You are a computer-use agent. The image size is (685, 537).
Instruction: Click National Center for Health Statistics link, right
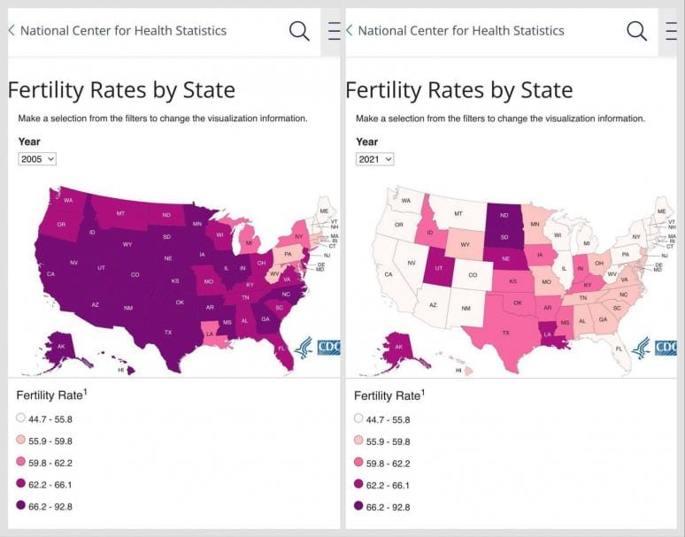tap(461, 30)
